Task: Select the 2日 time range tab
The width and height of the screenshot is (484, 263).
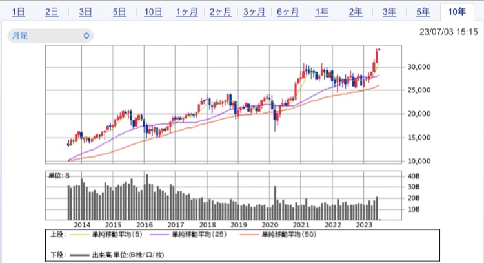Action: tap(52, 12)
